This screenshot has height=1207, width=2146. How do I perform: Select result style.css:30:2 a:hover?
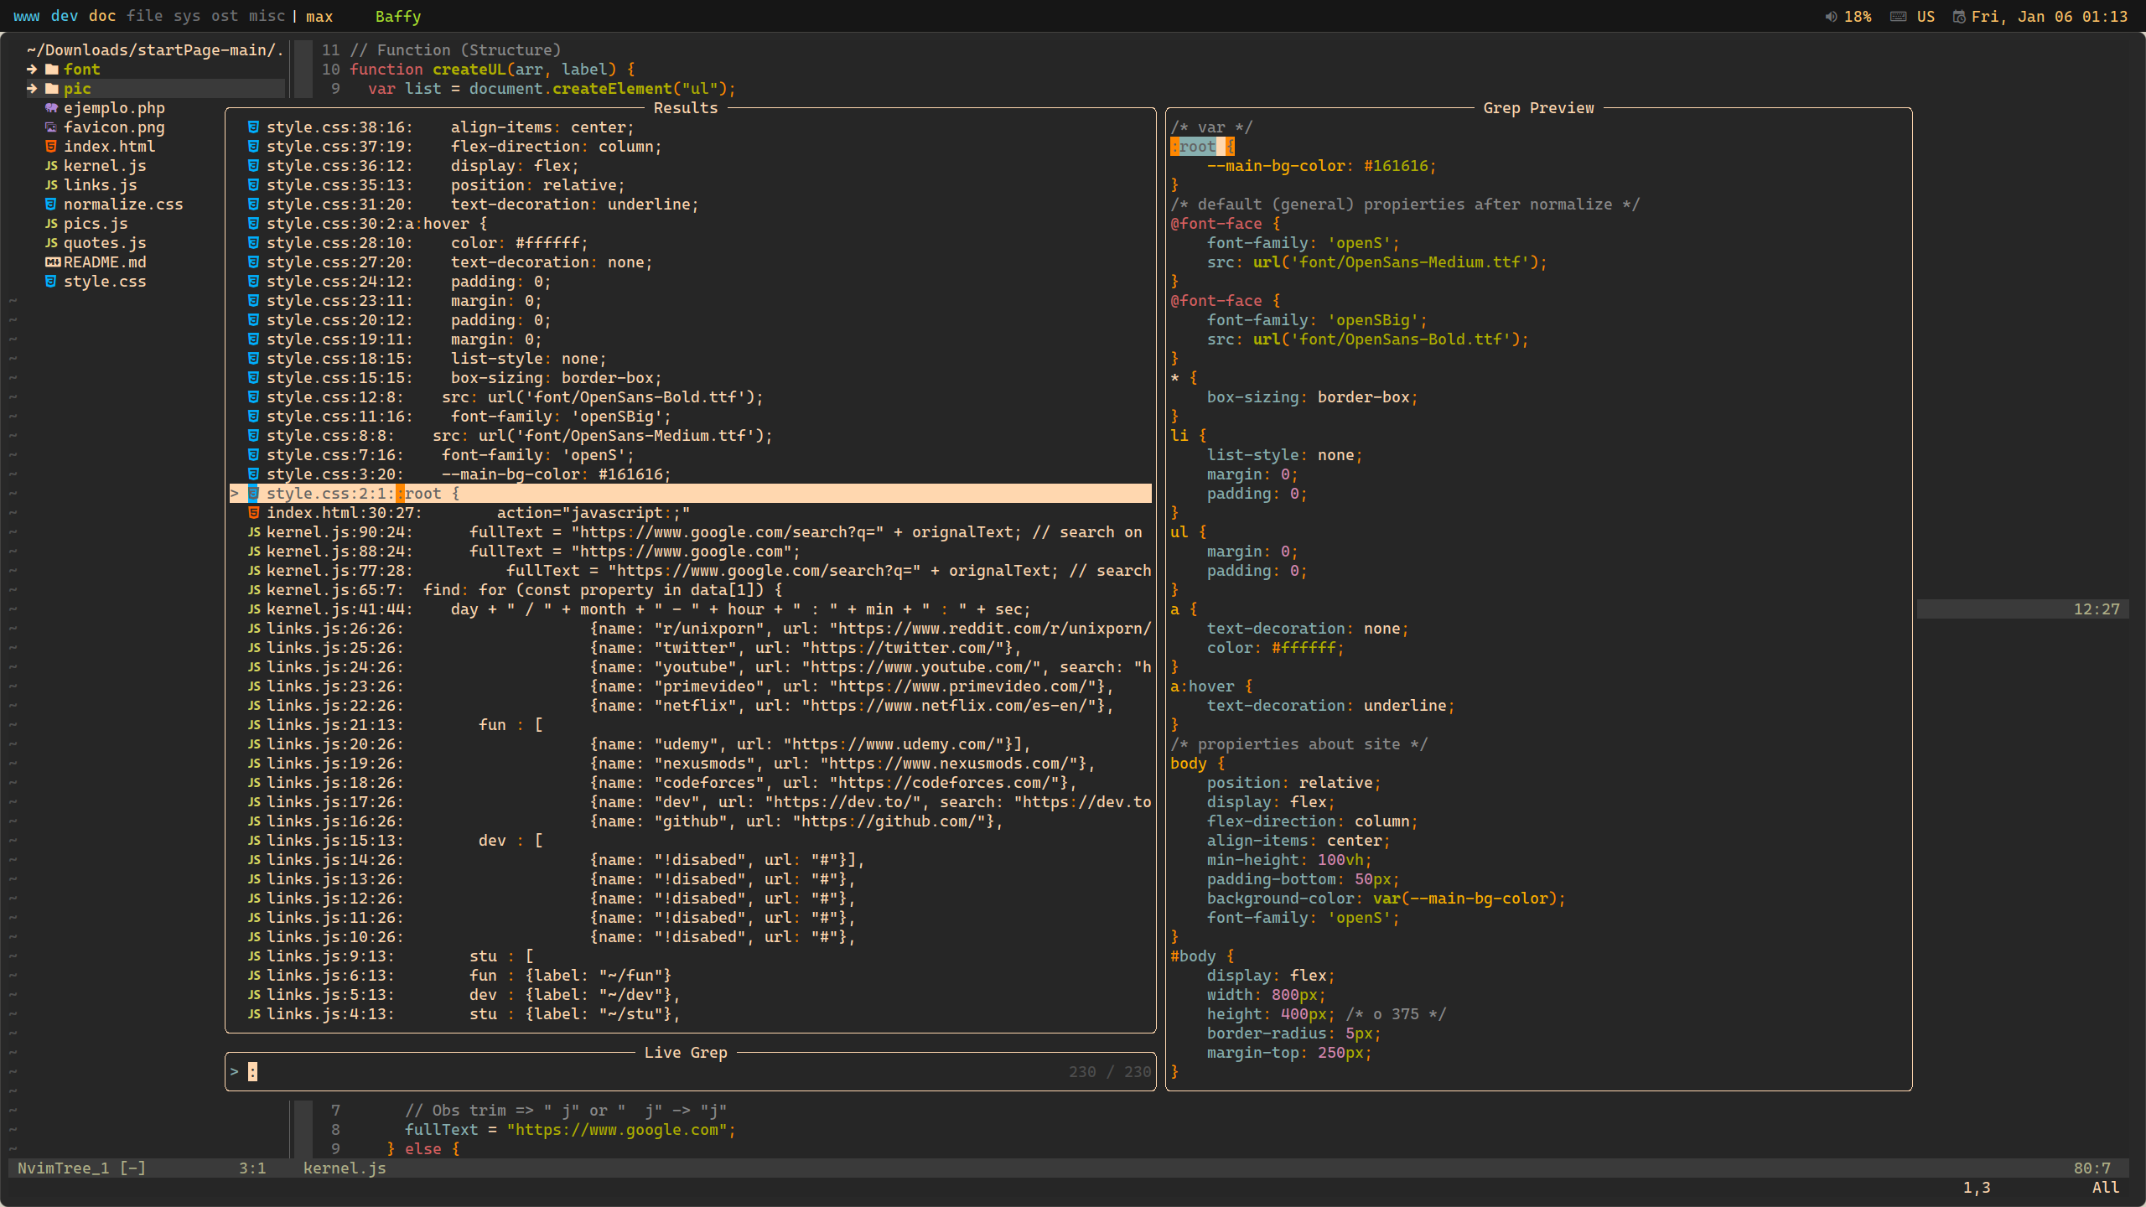point(690,224)
